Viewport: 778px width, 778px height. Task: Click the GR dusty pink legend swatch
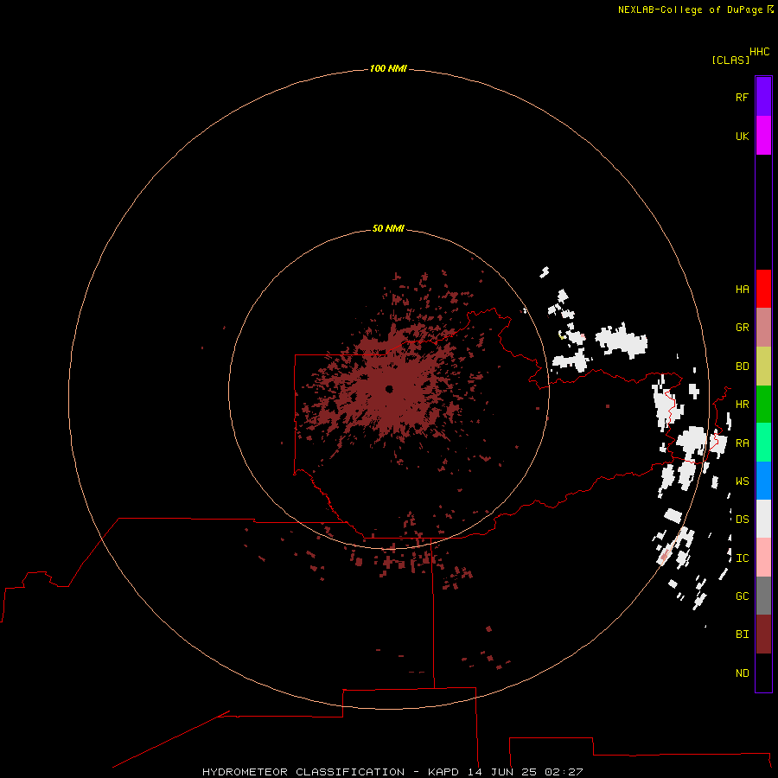point(763,328)
